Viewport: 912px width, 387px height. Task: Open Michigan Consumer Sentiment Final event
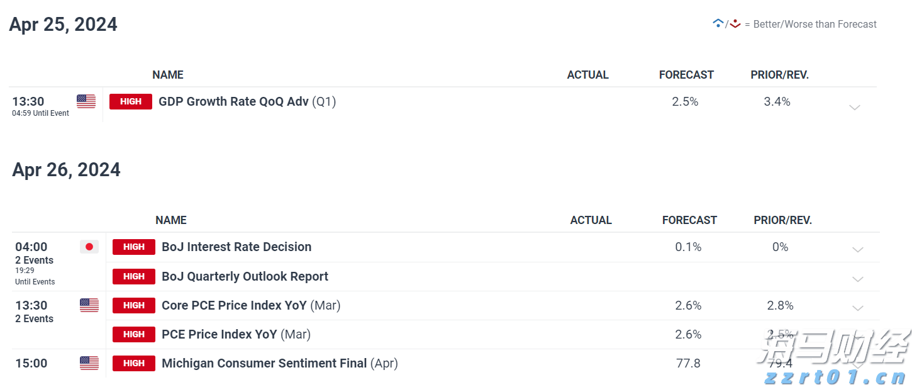pyautogui.click(x=264, y=363)
